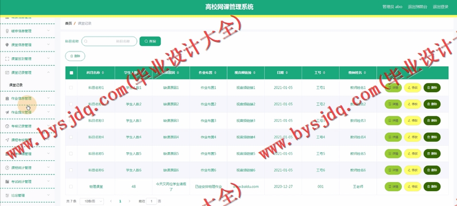Click the sliders icon beside 论坛管理

click(x=7, y=196)
